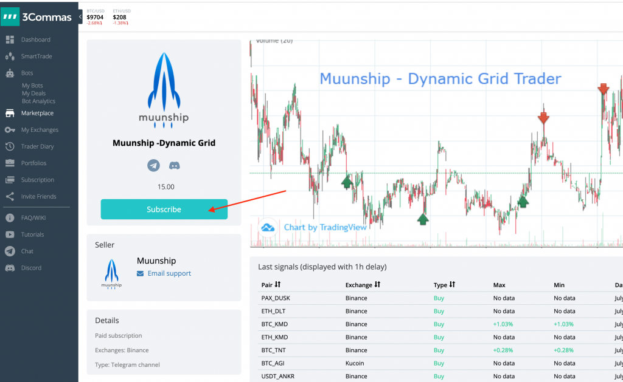Click the Trader Diary clock icon
Screen dimensions: 623x382
(x=10, y=146)
